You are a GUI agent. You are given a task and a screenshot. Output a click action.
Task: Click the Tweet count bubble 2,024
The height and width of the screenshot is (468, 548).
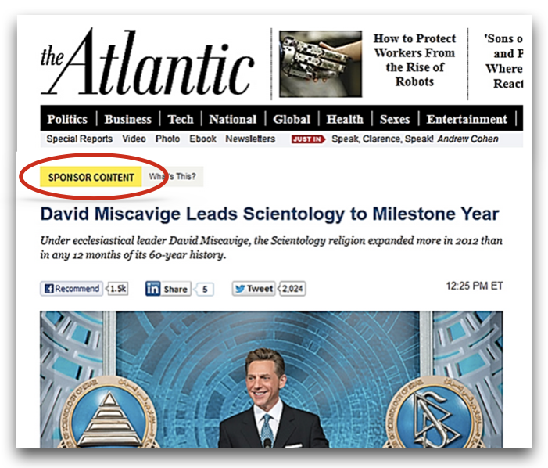pos(292,289)
